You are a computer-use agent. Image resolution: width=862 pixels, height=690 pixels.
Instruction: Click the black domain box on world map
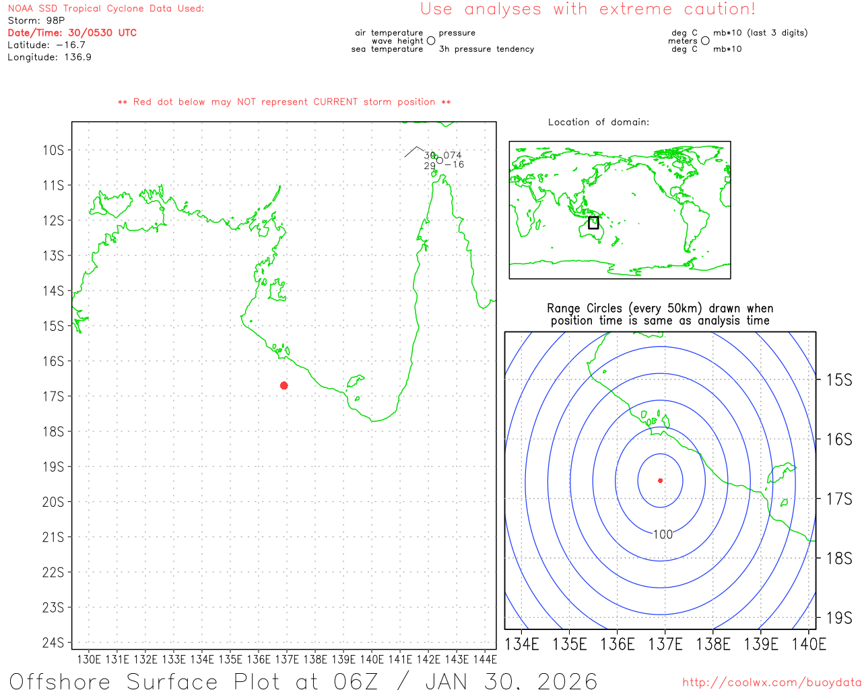[593, 222]
